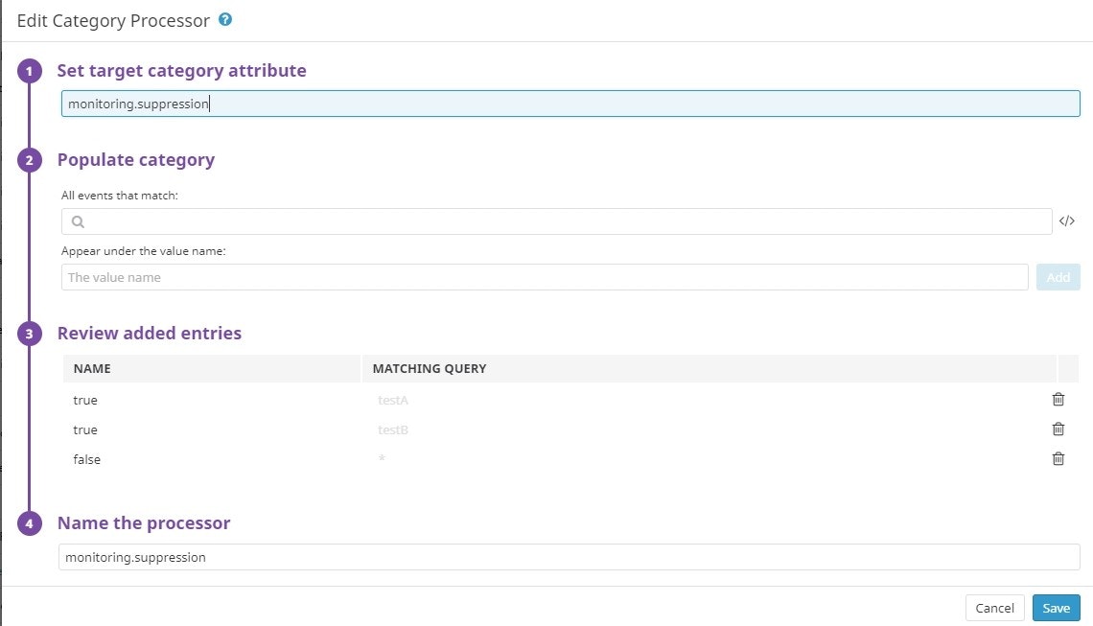Click the Set target category attribute heading
This screenshot has height=626, width=1093.
[x=182, y=70]
